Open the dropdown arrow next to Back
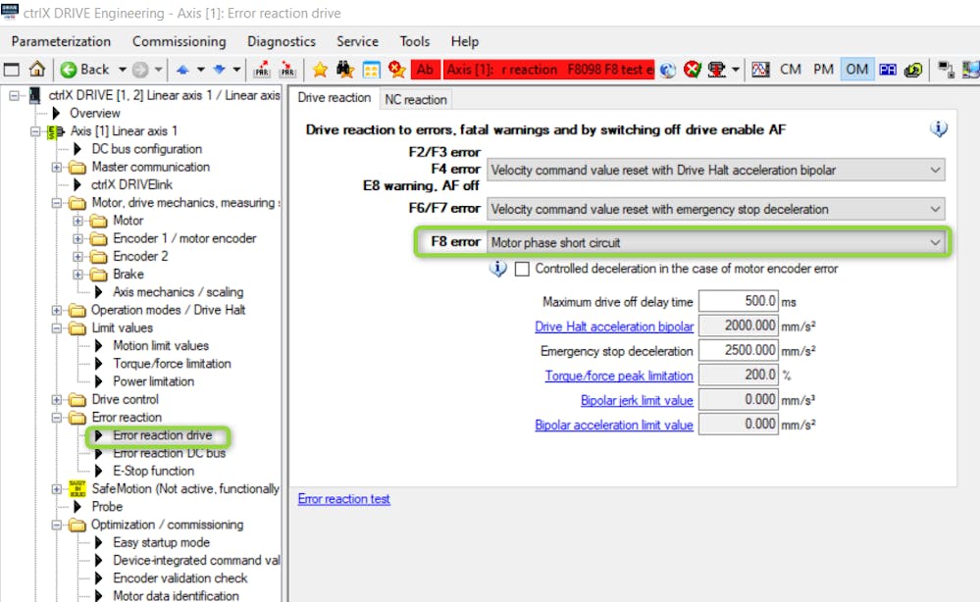Image resolution: width=980 pixels, height=602 pixels. (x=123, y=70)
